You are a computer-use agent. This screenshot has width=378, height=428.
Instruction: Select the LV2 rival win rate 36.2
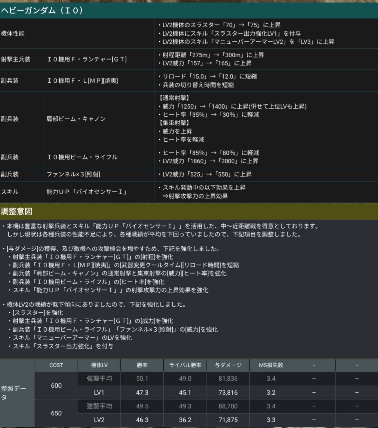point(185,420)
